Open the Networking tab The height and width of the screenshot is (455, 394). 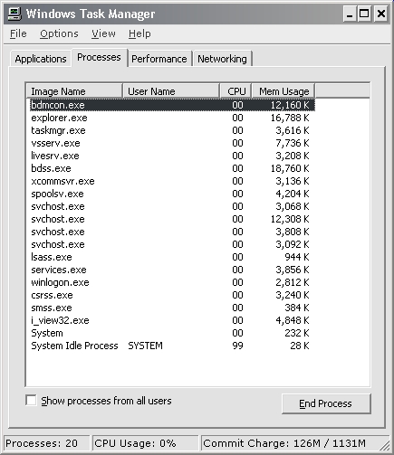(222, 59)
